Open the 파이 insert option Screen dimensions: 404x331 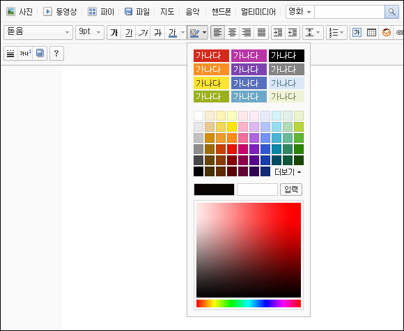101,12
